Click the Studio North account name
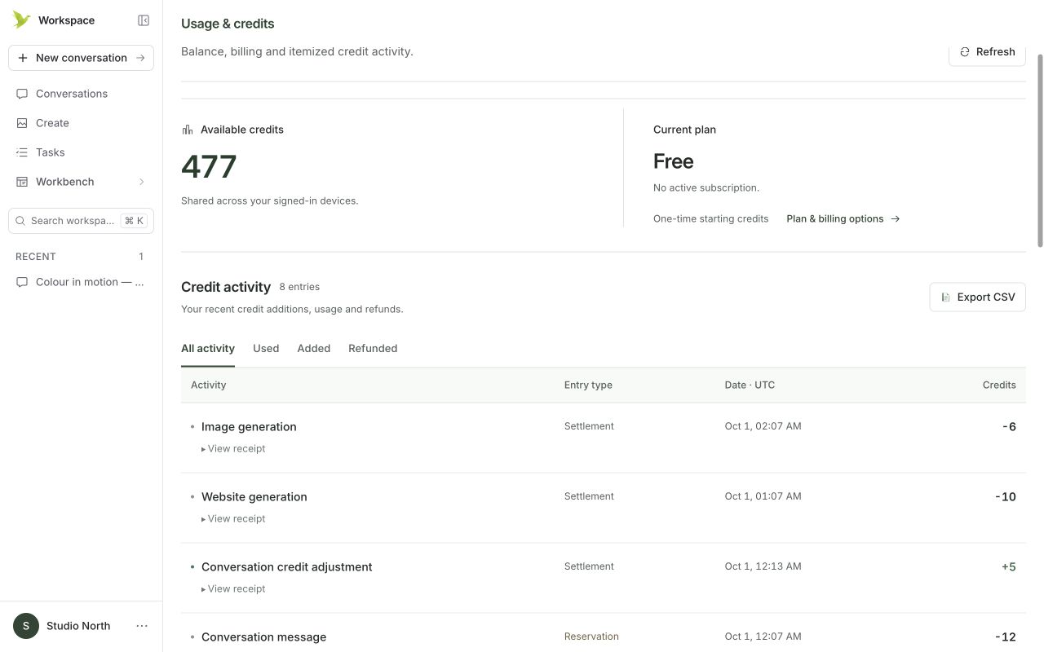This screenshot has width=1044, height=652. (x=78, y=626)
